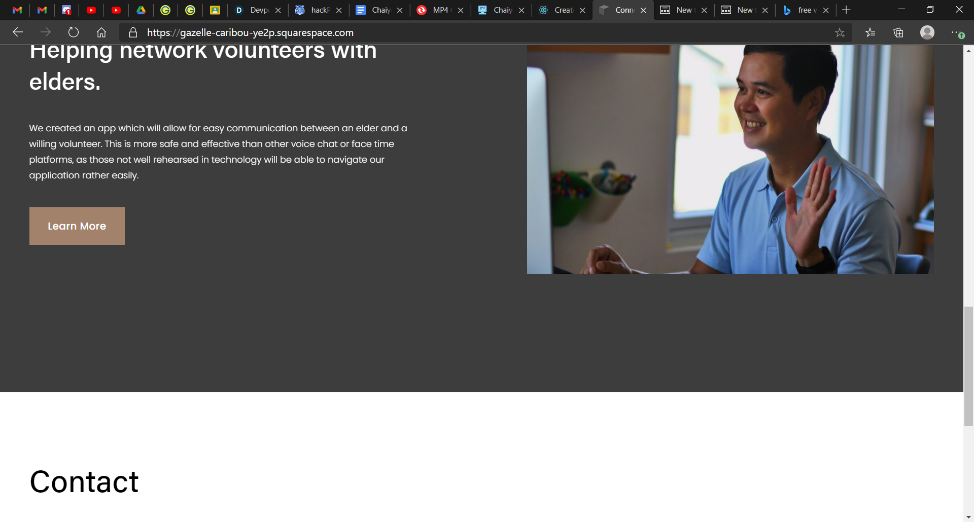Click the squarespace URL in the address bar
The width and height of the screenshot is (974, 522).
[x=251, y=32]
